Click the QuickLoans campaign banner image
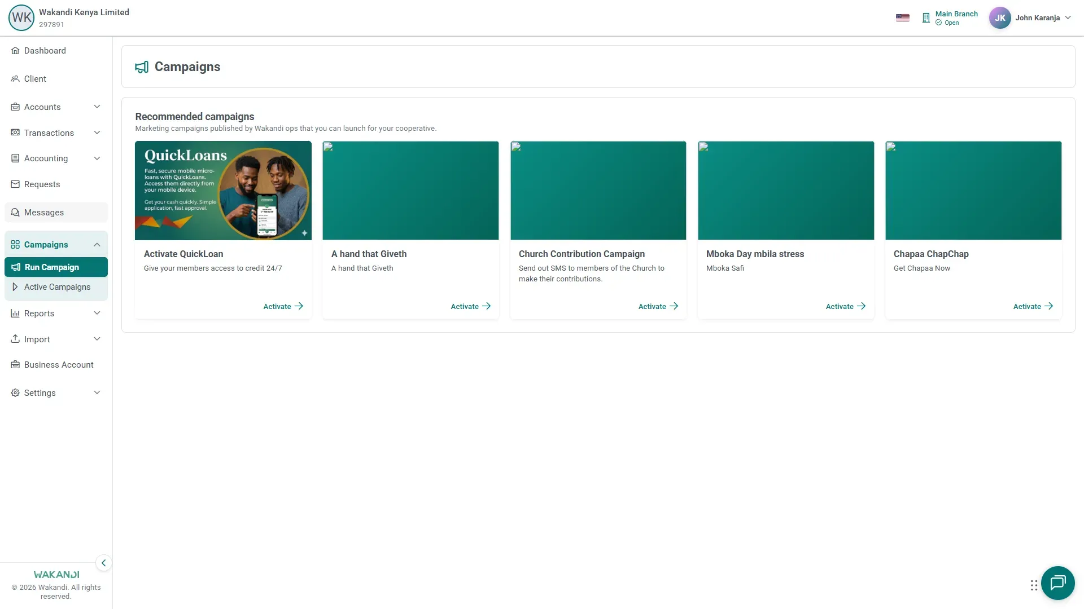1084x609 pixels. (223, 191)
